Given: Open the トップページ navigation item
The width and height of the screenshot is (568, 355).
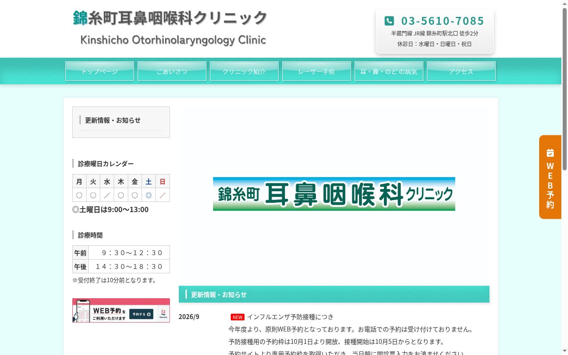Looking at the screenshot, I should [99, 71].
